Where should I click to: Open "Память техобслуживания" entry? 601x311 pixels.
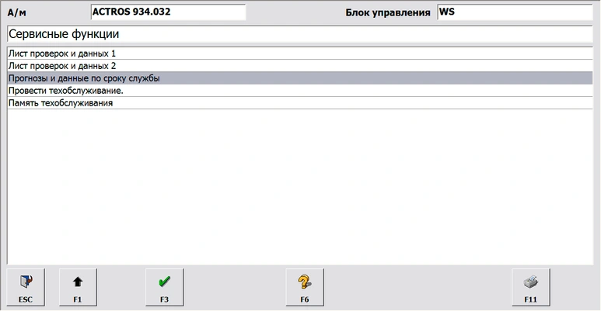(x=60, y=103)
